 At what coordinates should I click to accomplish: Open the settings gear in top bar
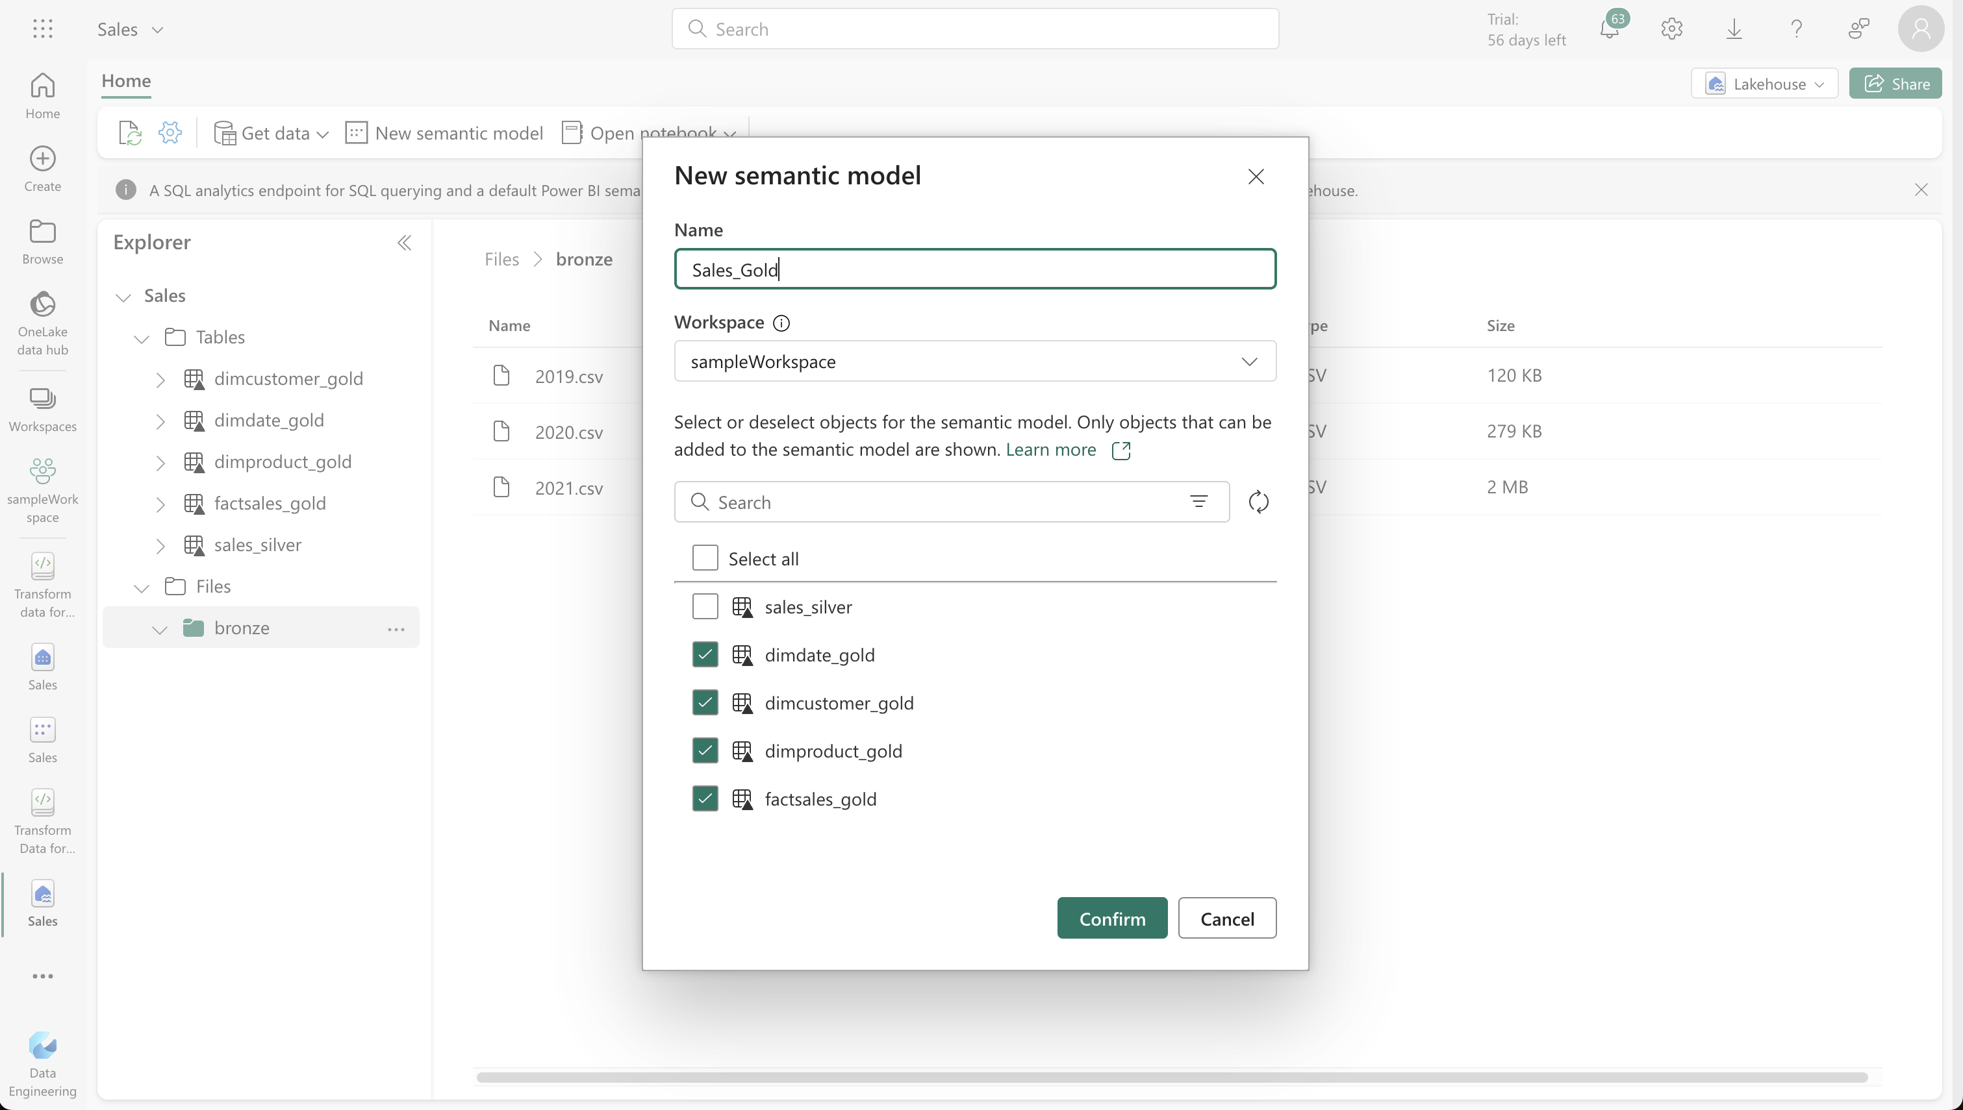1671,29
